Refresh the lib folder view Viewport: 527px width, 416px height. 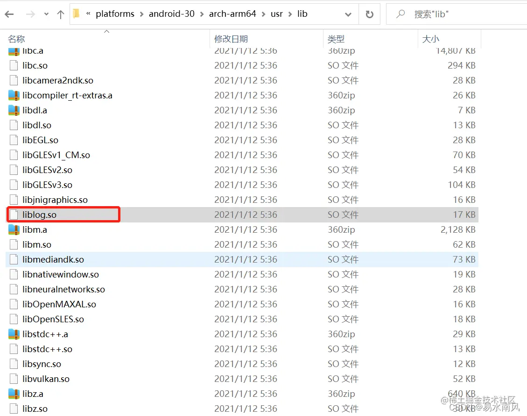click(369, 14)
